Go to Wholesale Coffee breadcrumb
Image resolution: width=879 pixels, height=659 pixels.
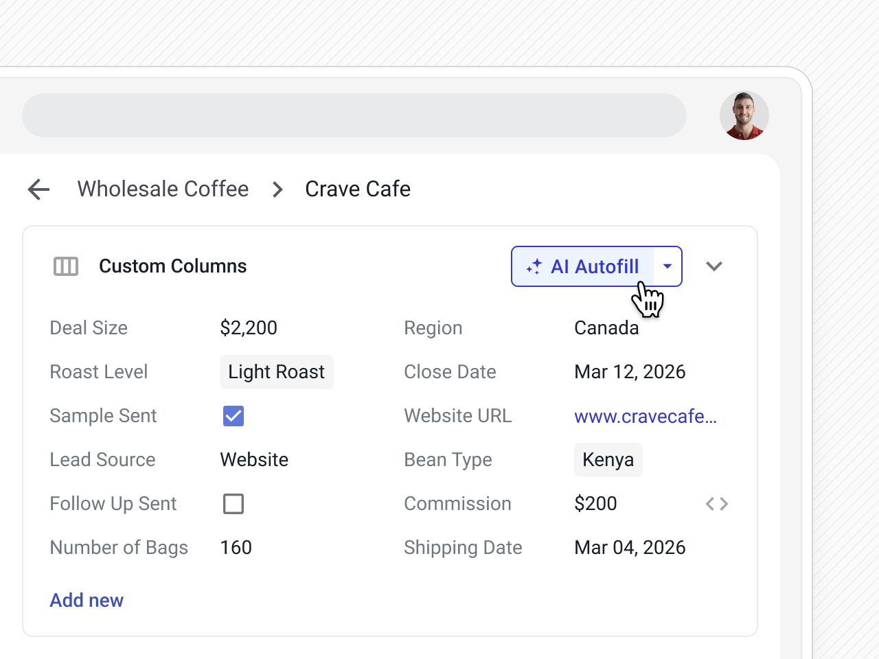[x=163, y=189]
